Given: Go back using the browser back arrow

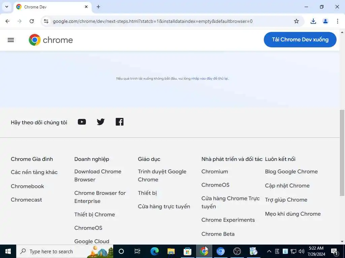Looking at the screenshot, I should pos(7,21).
